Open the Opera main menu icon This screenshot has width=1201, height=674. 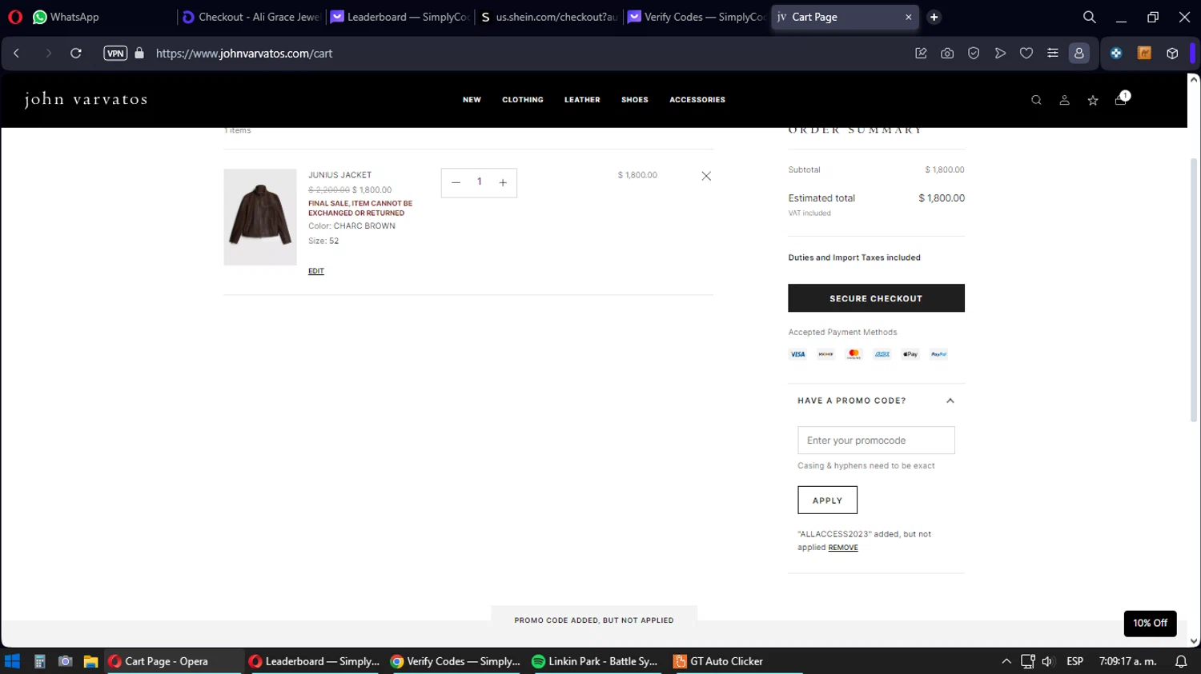(15, 17)
